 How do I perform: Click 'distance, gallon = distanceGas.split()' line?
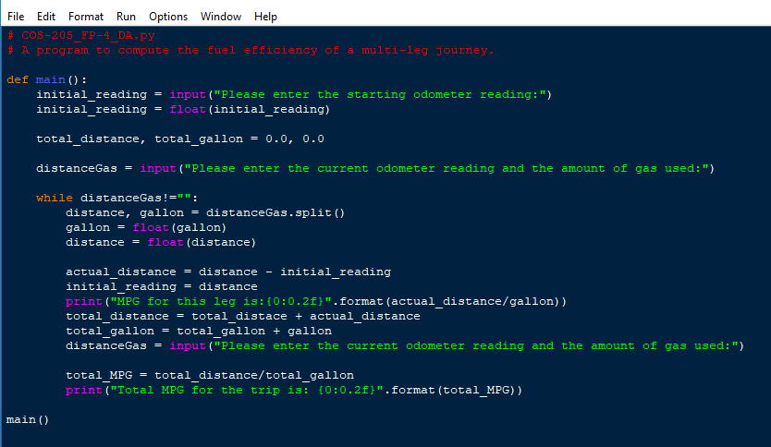(x=205, y=212)
